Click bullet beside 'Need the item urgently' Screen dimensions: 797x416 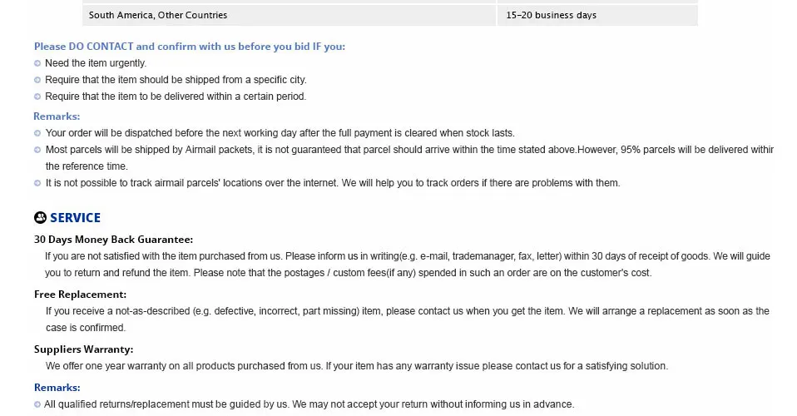37,63
